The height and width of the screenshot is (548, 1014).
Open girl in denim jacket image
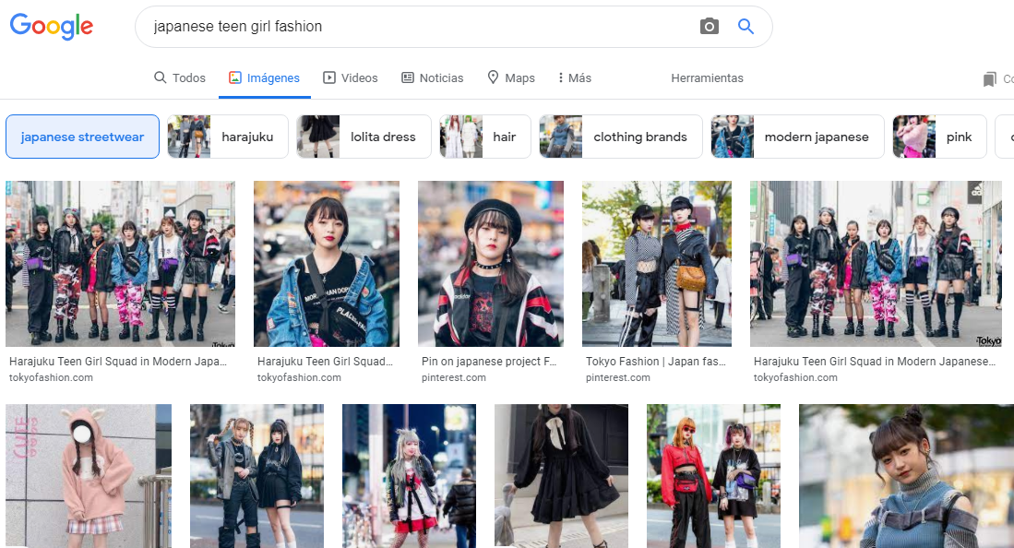pyautogui.click(x=327, y=264)
